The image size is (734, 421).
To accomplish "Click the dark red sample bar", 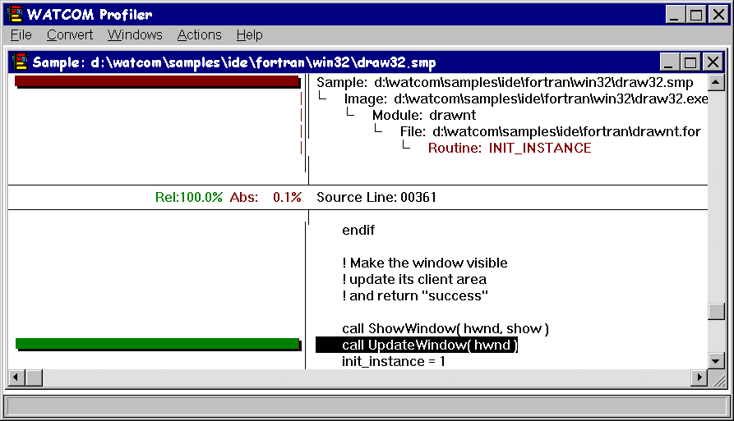I will (156, 82).
